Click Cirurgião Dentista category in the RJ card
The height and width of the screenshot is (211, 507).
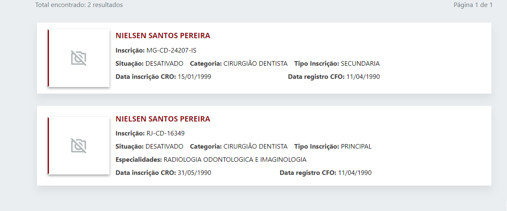coord(255,147)
